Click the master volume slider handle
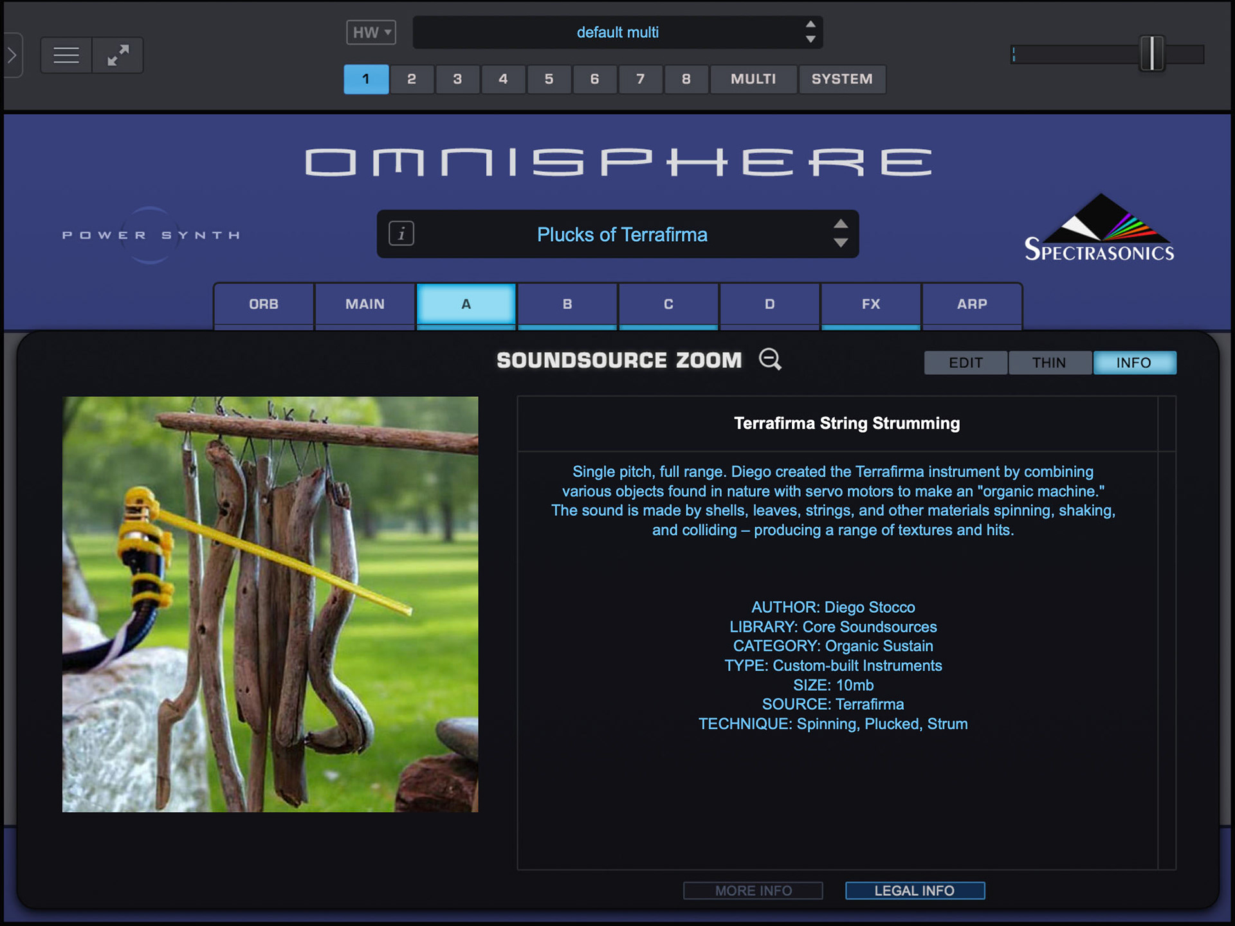 [1151, 54]
